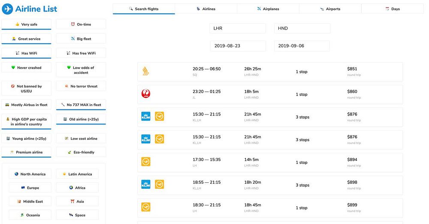Image resolution: width=429 pixels, height=224 pixels.
Task: Click the JAL logo in the $860 row
Action: pyautogui.click(x=146, y=94)
